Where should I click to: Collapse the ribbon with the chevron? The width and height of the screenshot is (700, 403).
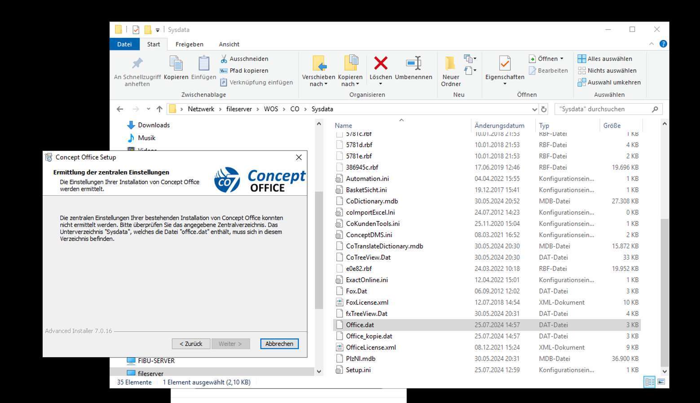click(x=652, y=44)
